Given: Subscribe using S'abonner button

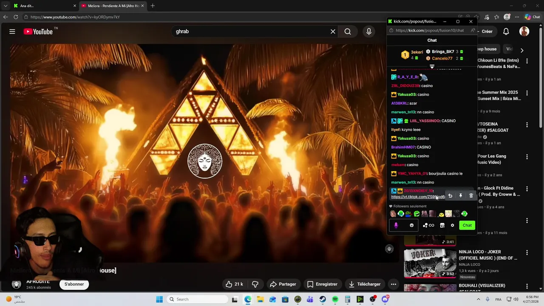Looking at the screenshot, I should click(74, 284).
